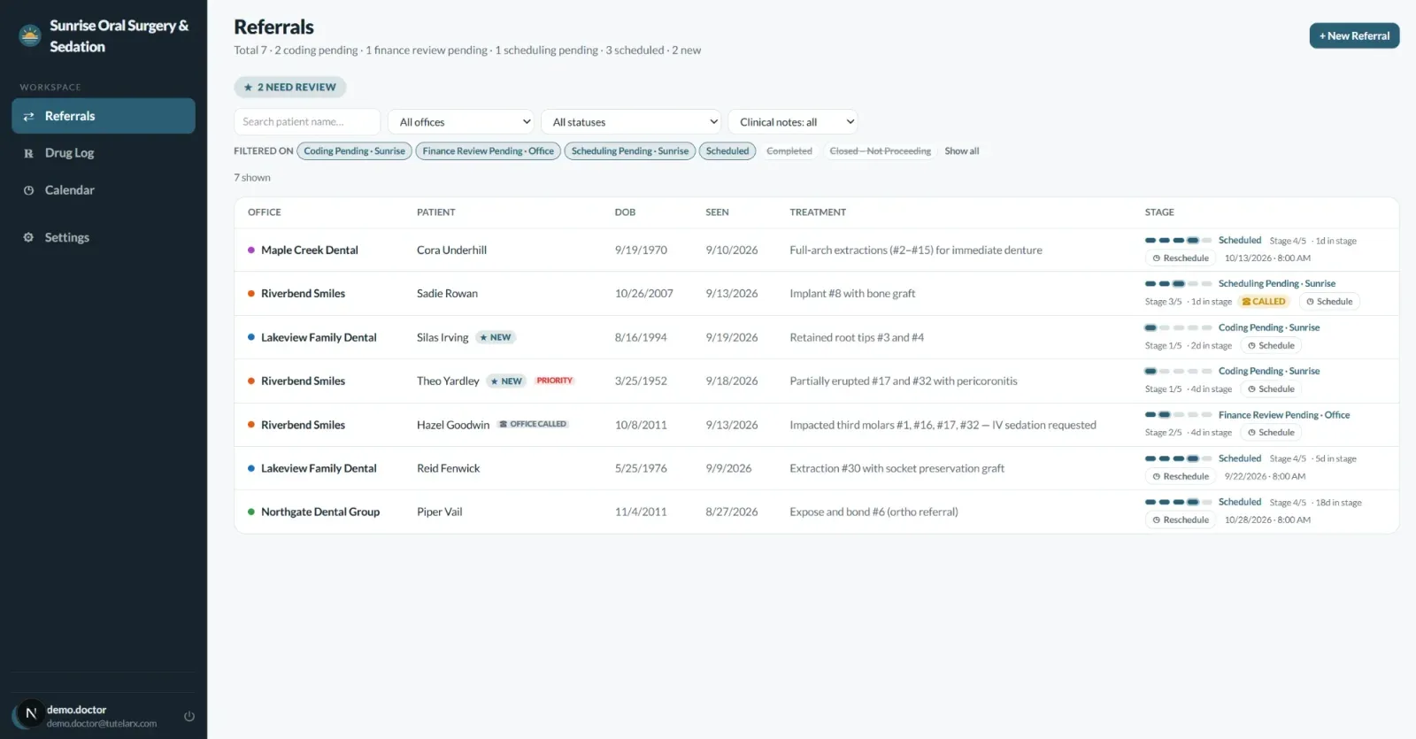This screenshot has width=1416, height=739.
Task: Open the All statuses dropdown
Action: click(x=631, y=121)
